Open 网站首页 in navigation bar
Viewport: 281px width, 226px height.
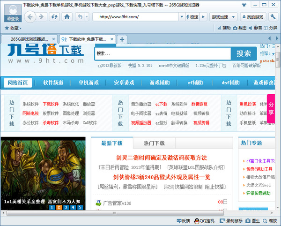[18, 83]
